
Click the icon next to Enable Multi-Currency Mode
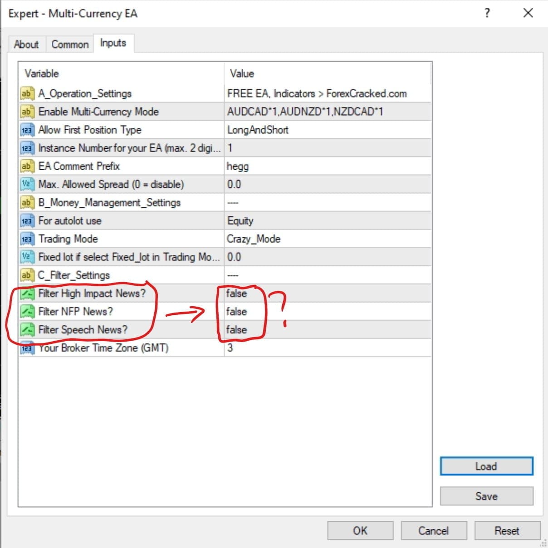27,112
